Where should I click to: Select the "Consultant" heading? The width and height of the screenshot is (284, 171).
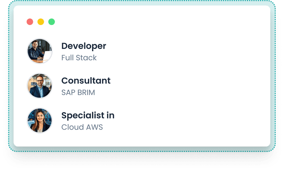point(86,81)
